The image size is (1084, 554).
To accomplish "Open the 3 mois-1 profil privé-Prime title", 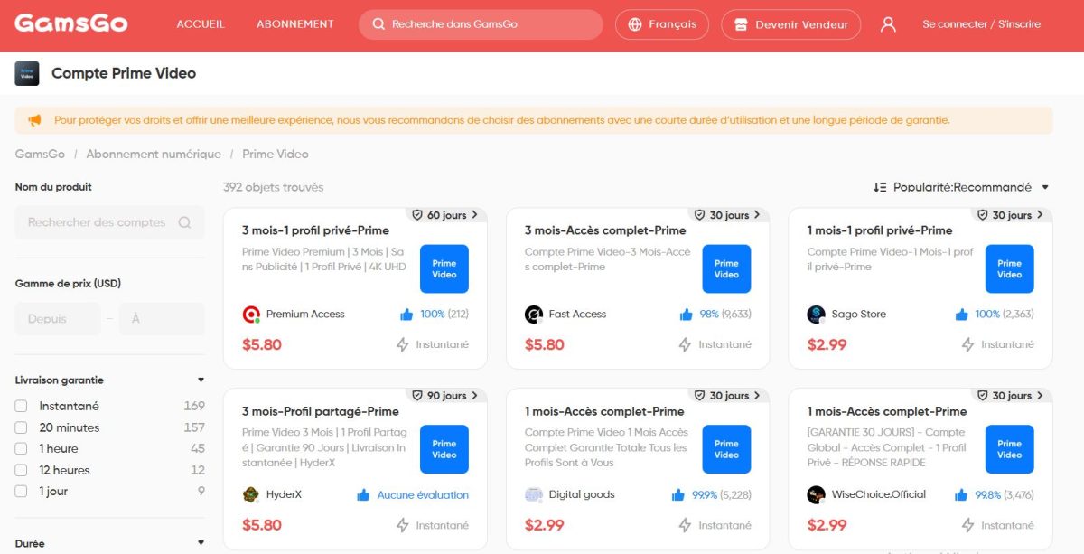I will 316,230.
